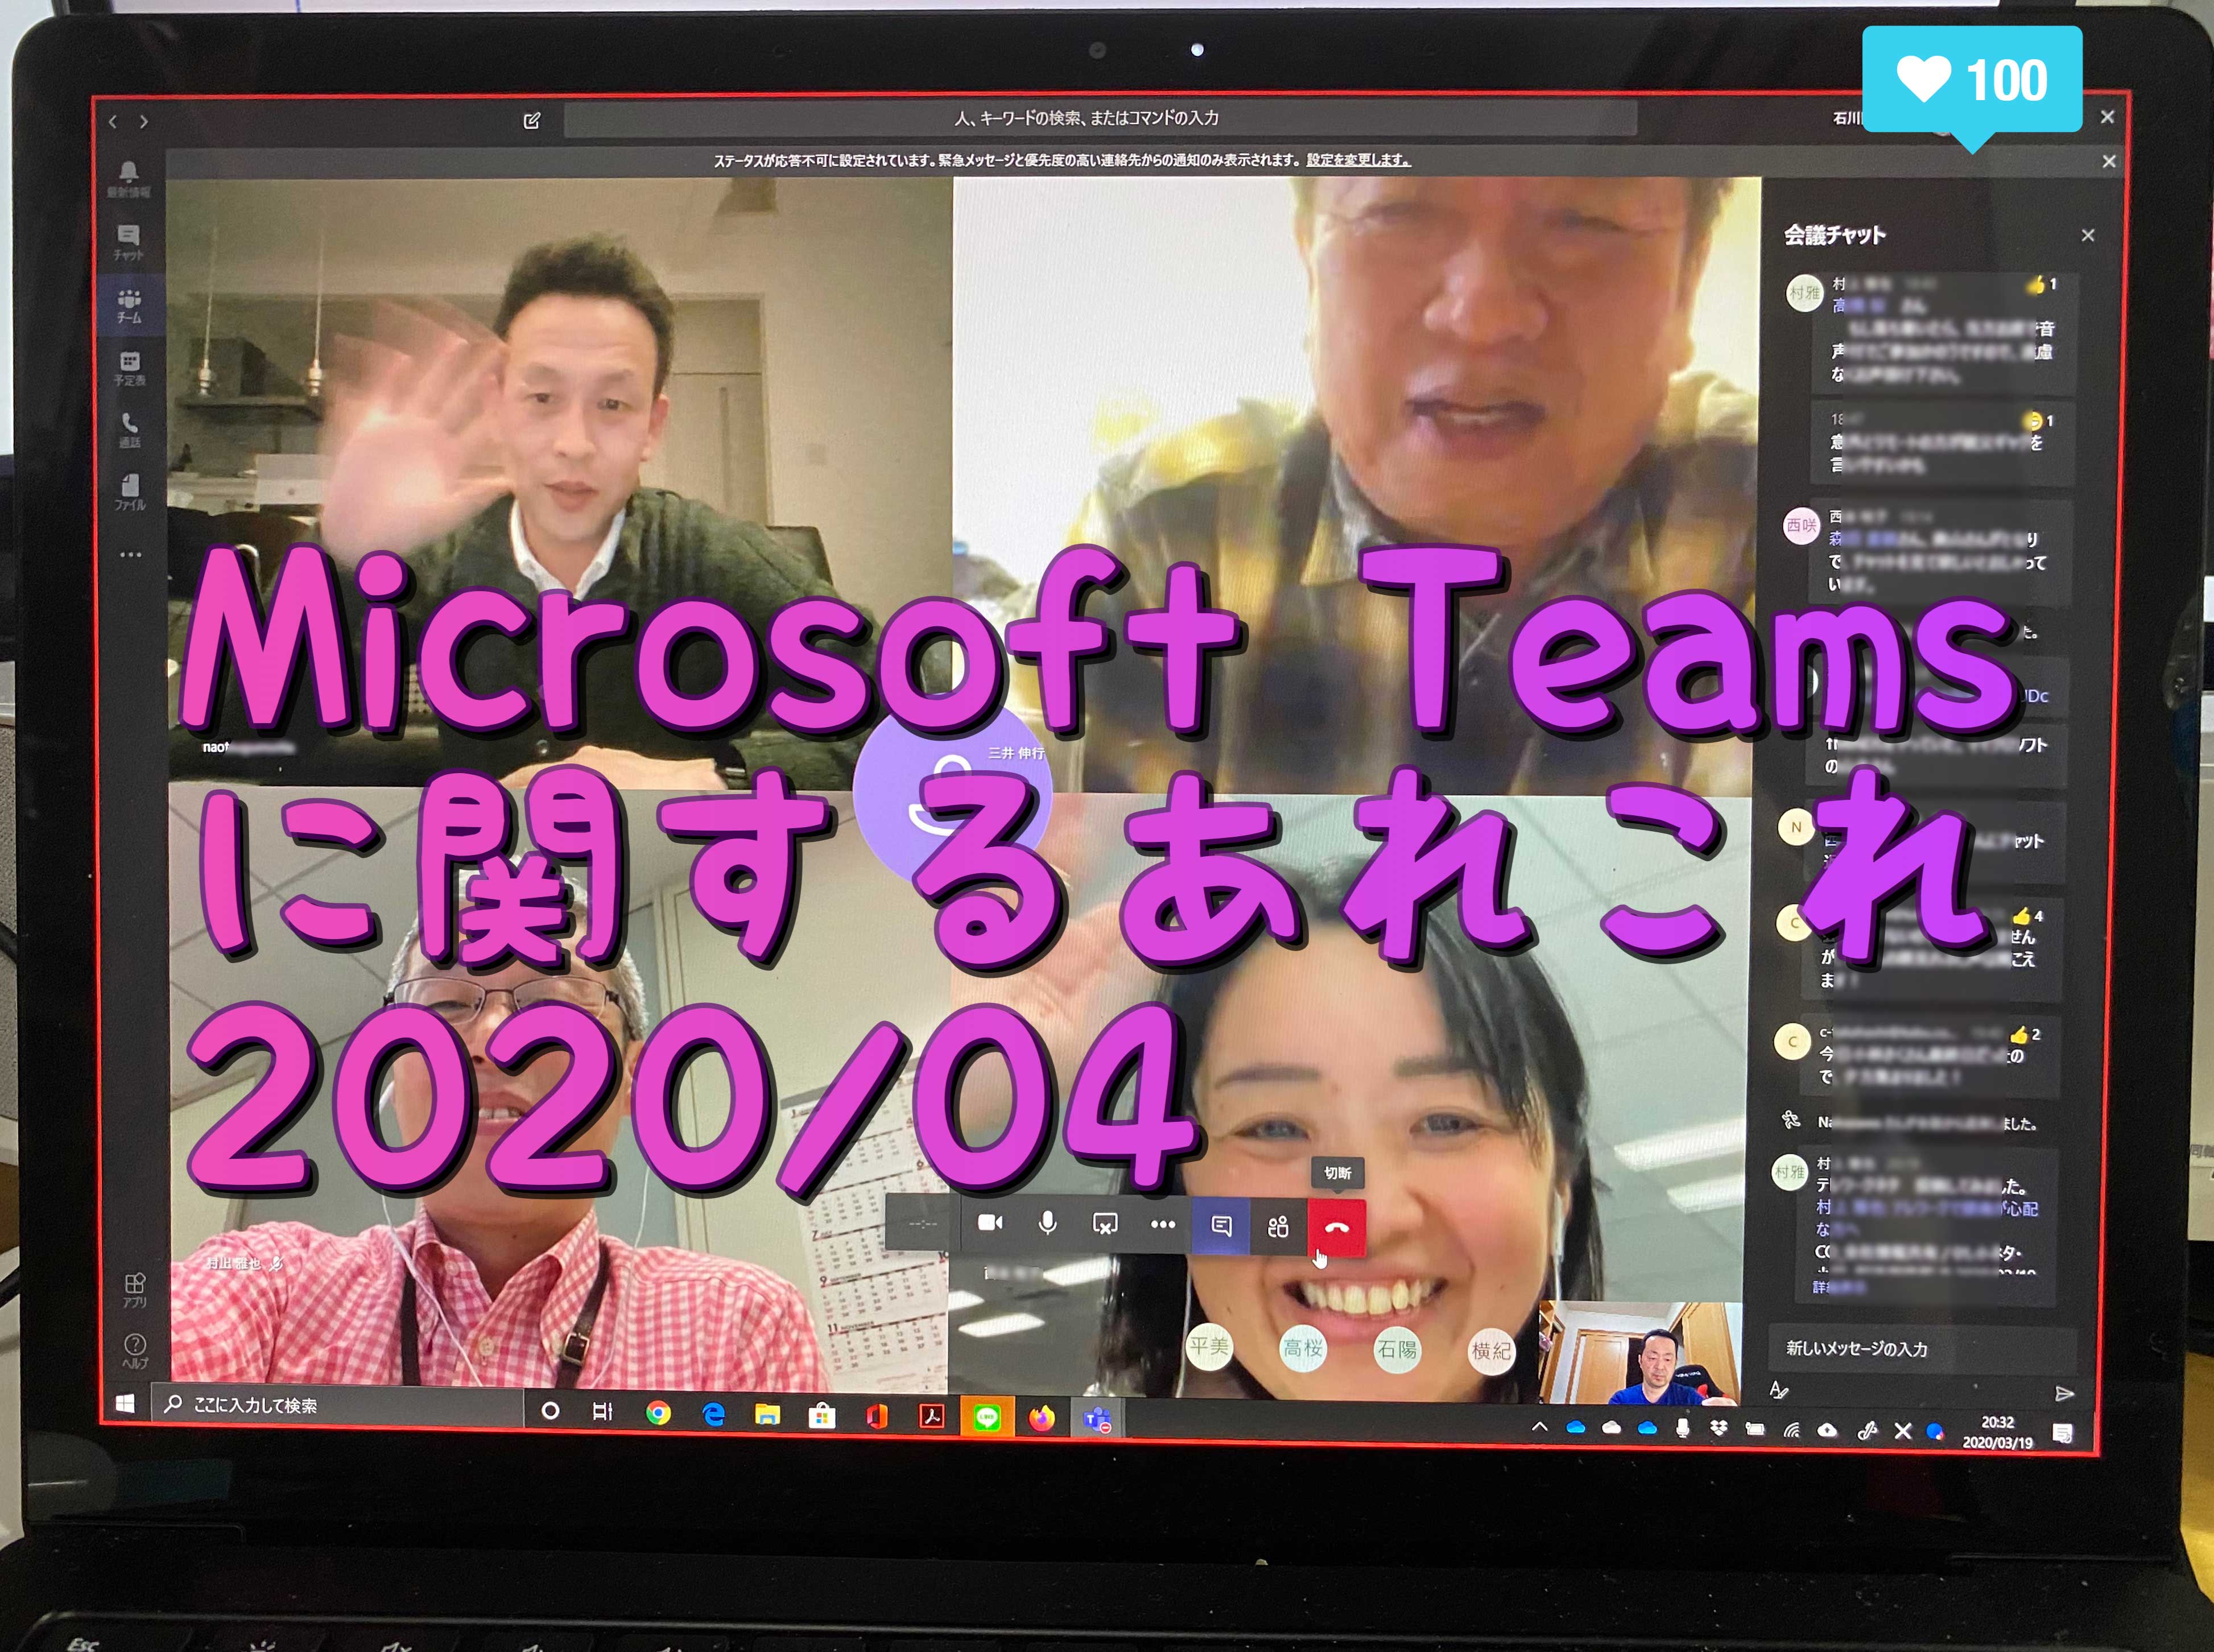The width and height of the screenshot is (2214, 1652).
Task: Open the Calendar (予定表) sidebar icon
Action: (x=129, y=368)
